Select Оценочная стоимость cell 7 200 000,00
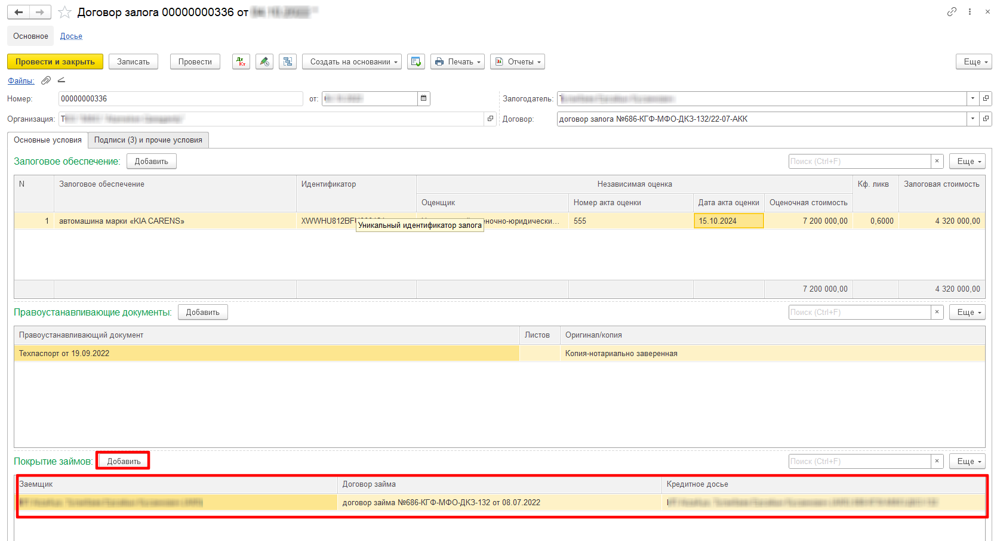The width and height of the screenshot is (994, 541). coord(808,221)
